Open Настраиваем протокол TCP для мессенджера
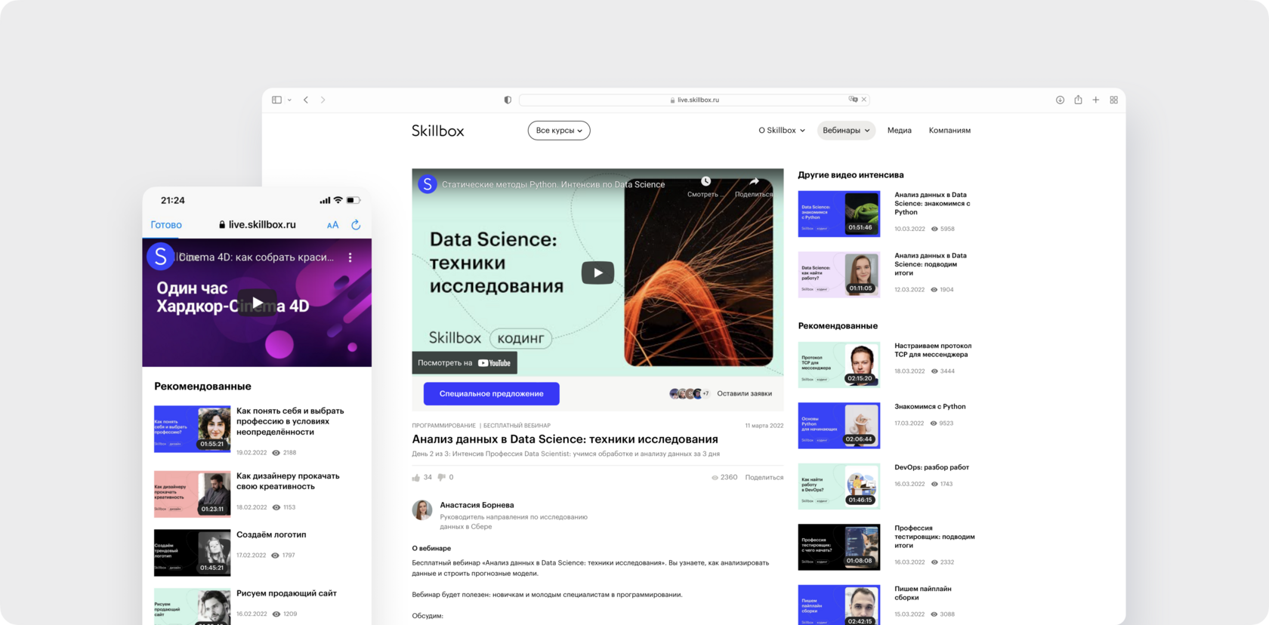The image size is (1269, 625). 933,350
